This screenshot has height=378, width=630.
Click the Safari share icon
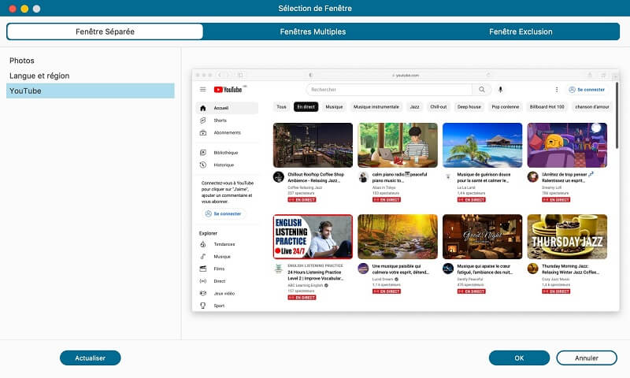590,75
